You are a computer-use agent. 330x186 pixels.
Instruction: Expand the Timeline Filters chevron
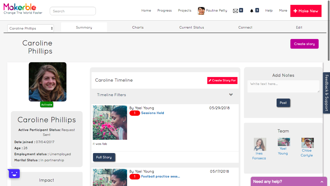coord(231,95)
